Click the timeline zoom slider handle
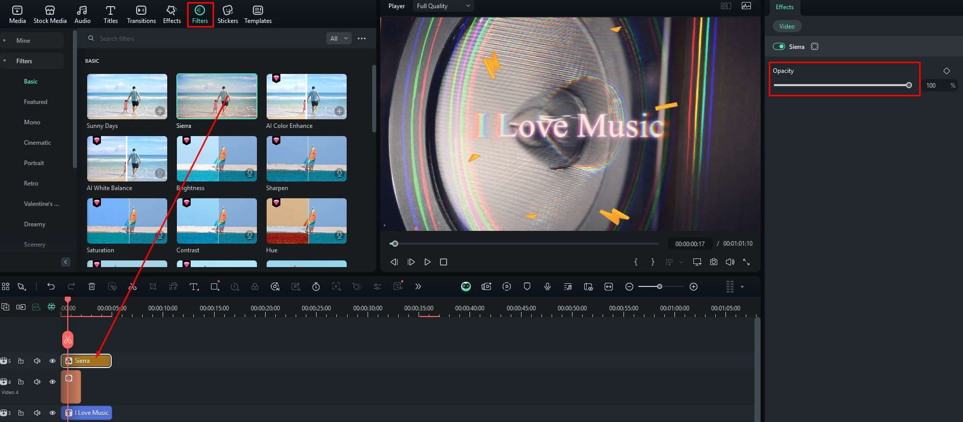 [659, 287]
